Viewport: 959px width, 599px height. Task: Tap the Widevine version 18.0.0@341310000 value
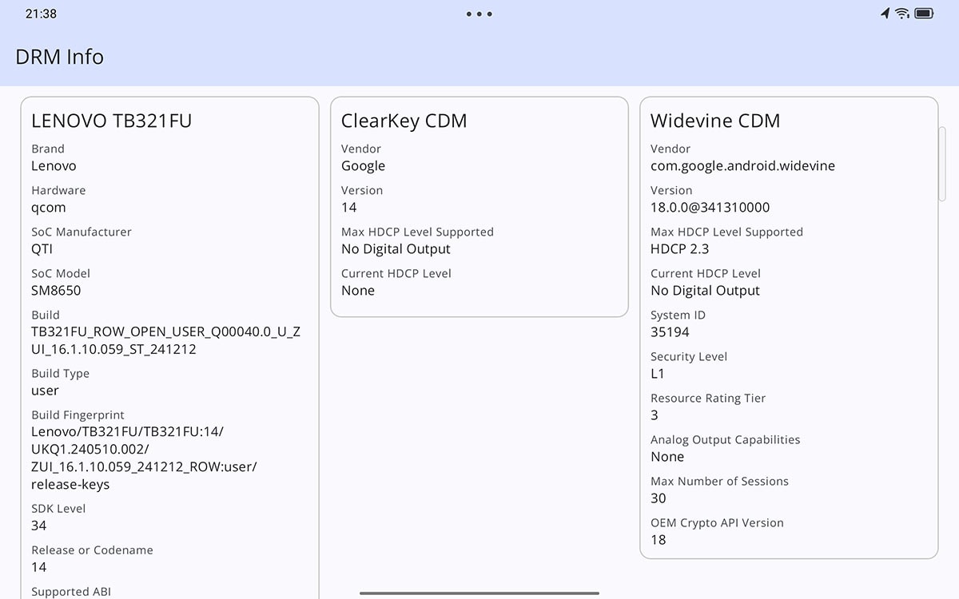(x=710, y=208)
